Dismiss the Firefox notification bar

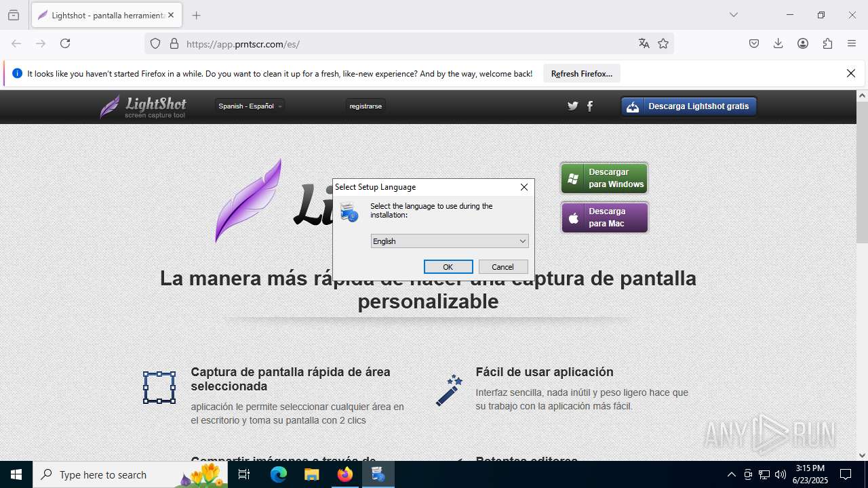tap(851, 73)
